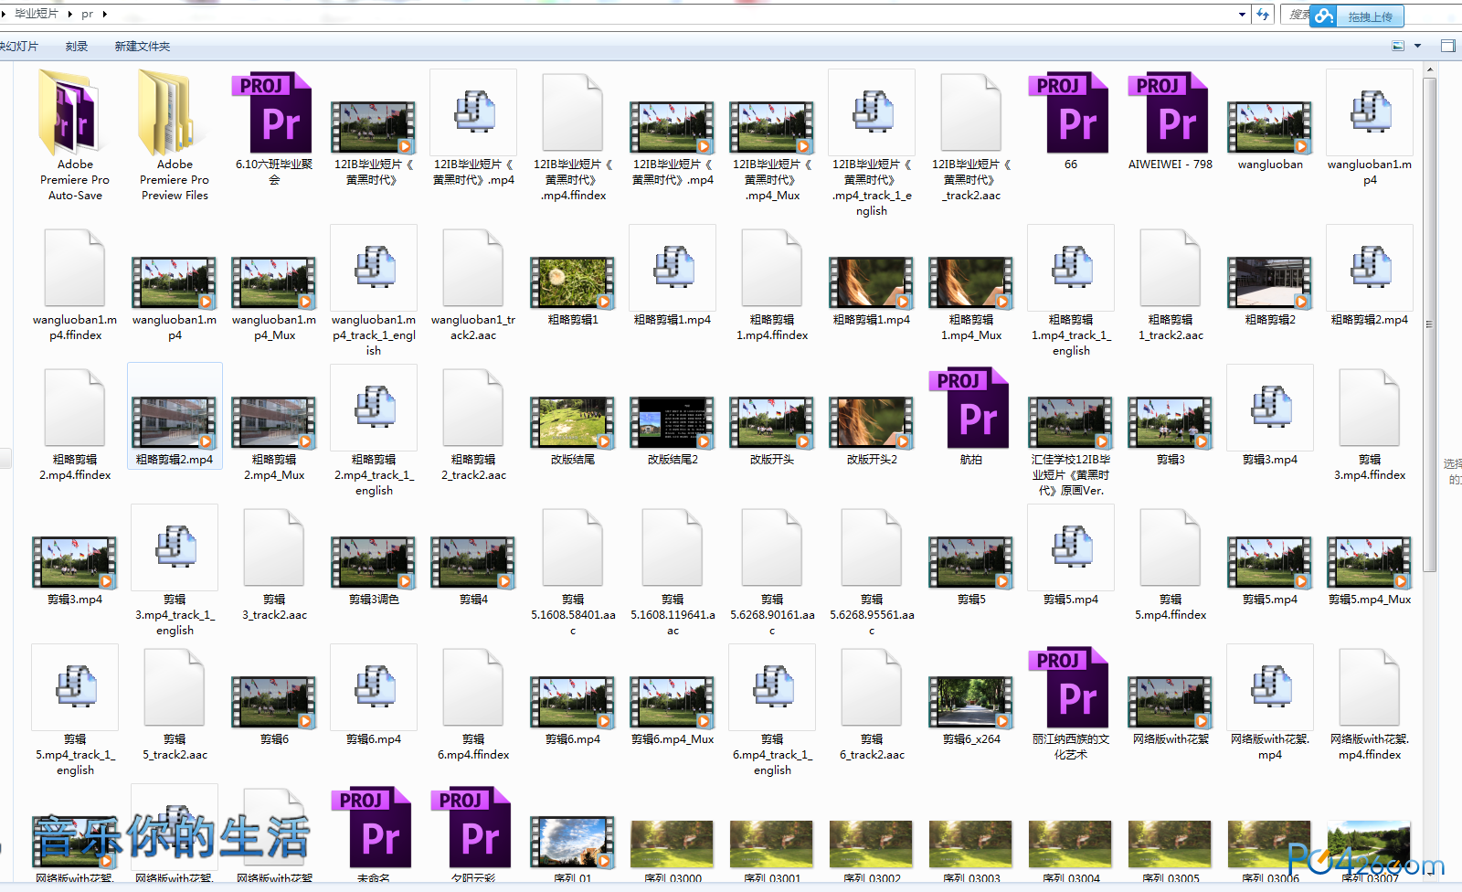Toggle the preview pane button

coord(1448,46)
